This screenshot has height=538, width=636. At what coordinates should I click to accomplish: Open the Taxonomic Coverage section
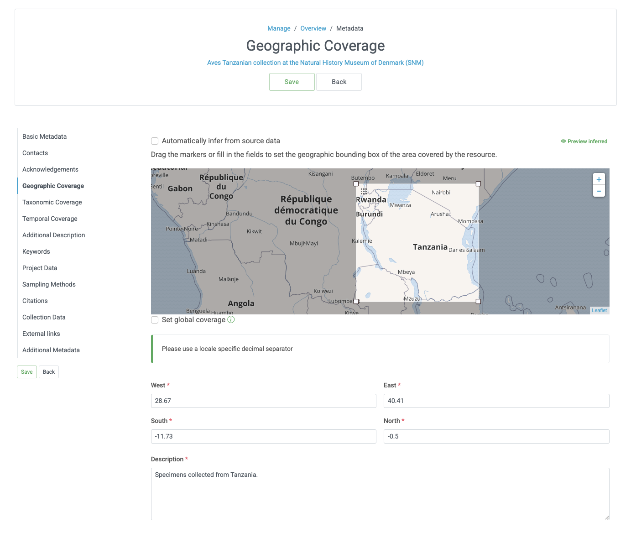(52, 202)
